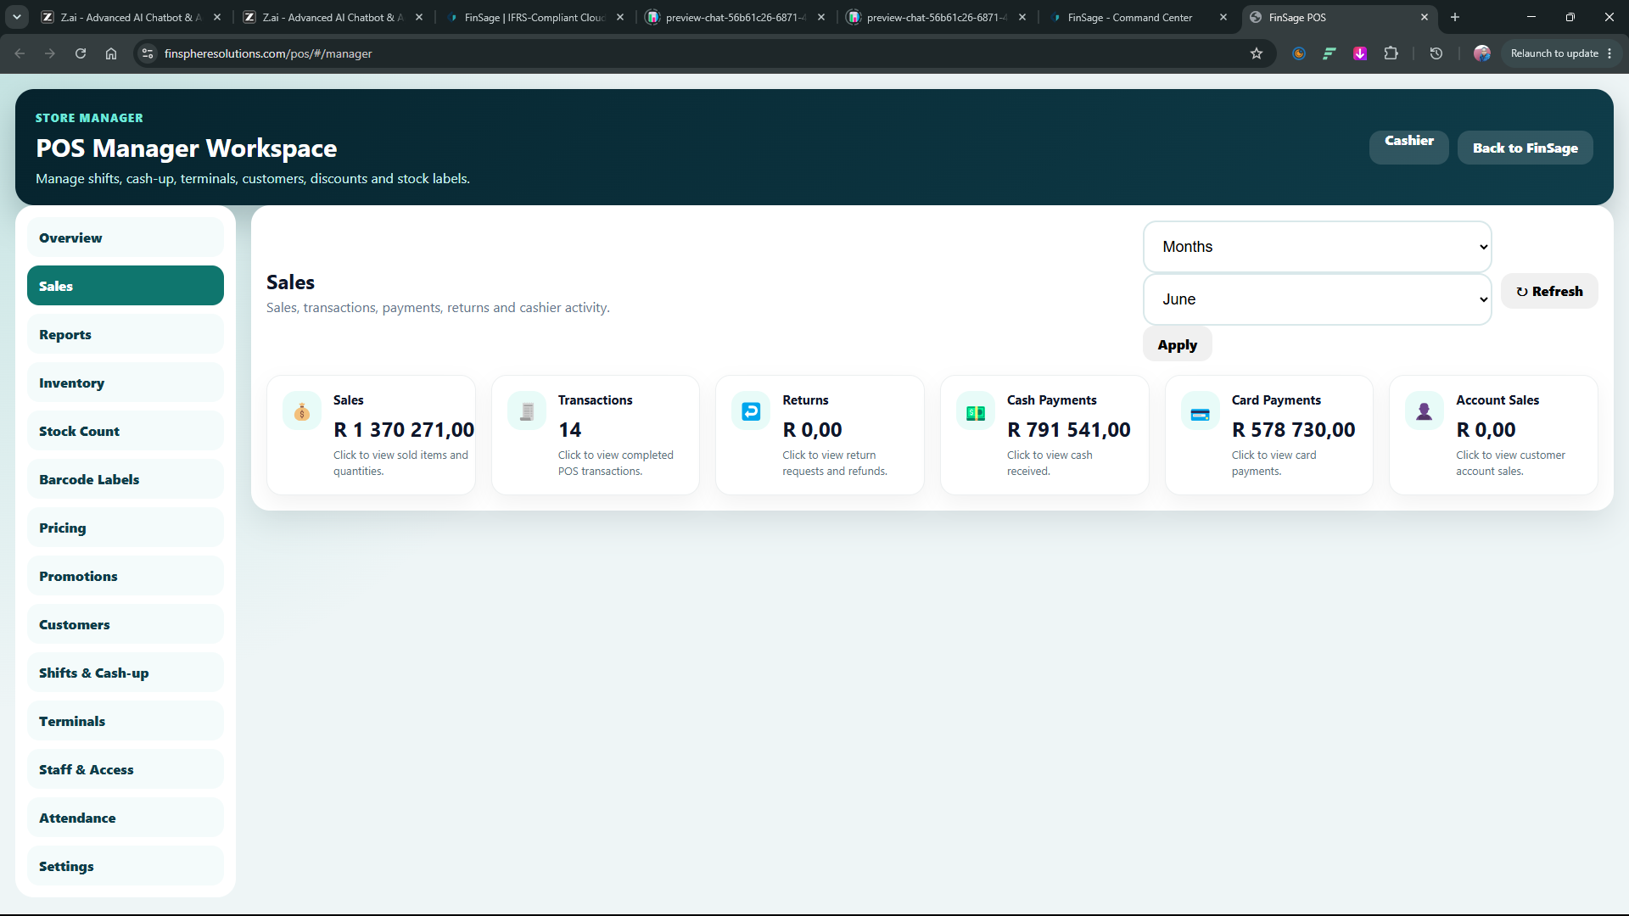Screen dimensions: 1629x916
Task: Bookmark this page with the star icon
Action: click(1257, 53)
